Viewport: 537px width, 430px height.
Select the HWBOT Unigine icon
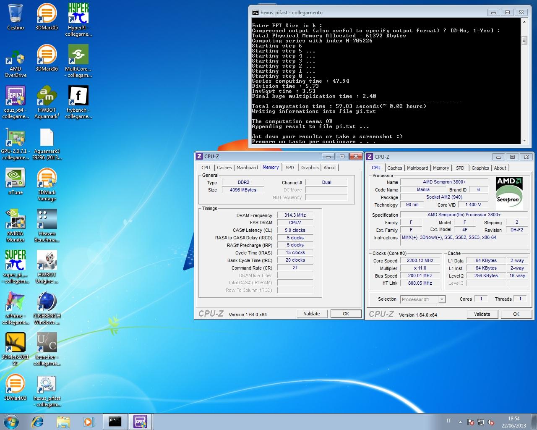coord(47,267)
